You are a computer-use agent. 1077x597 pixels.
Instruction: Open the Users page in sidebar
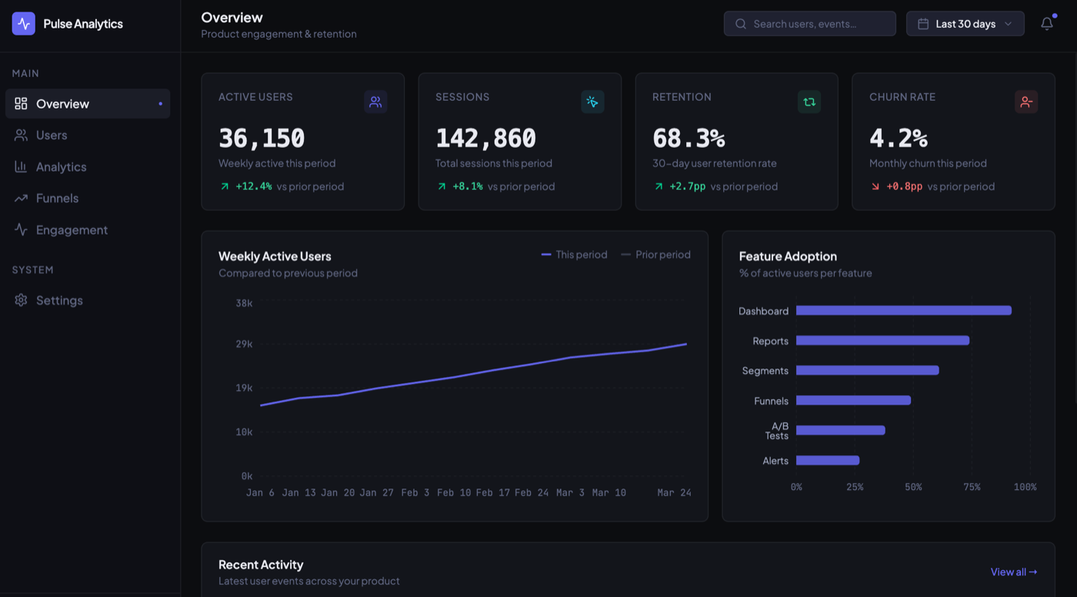(x=88, y=135)
